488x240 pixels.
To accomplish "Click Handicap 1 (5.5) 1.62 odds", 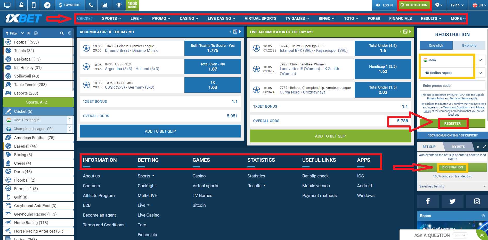I will pyautogui.click(x=383, y=69).
